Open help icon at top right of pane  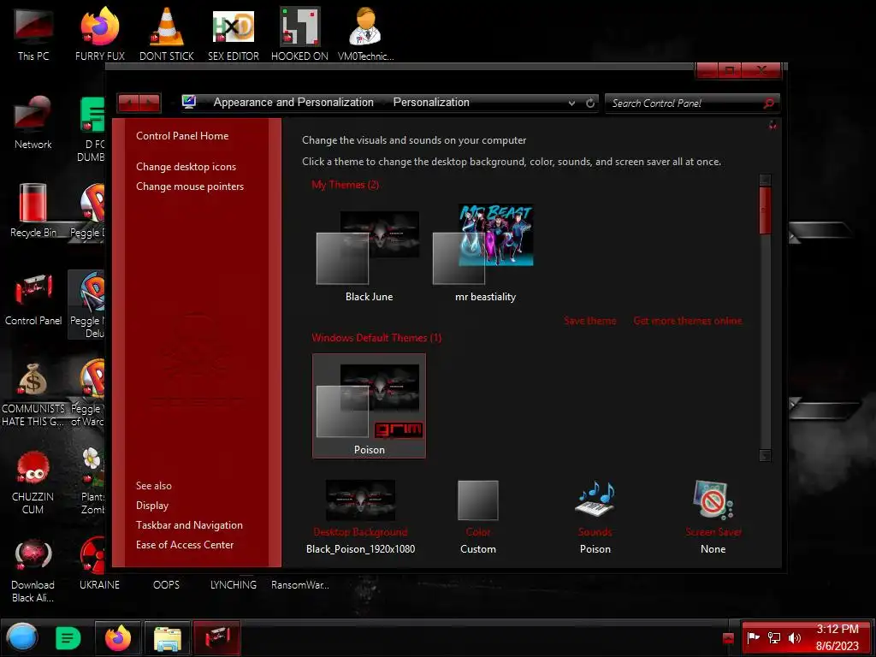point(772,125)
